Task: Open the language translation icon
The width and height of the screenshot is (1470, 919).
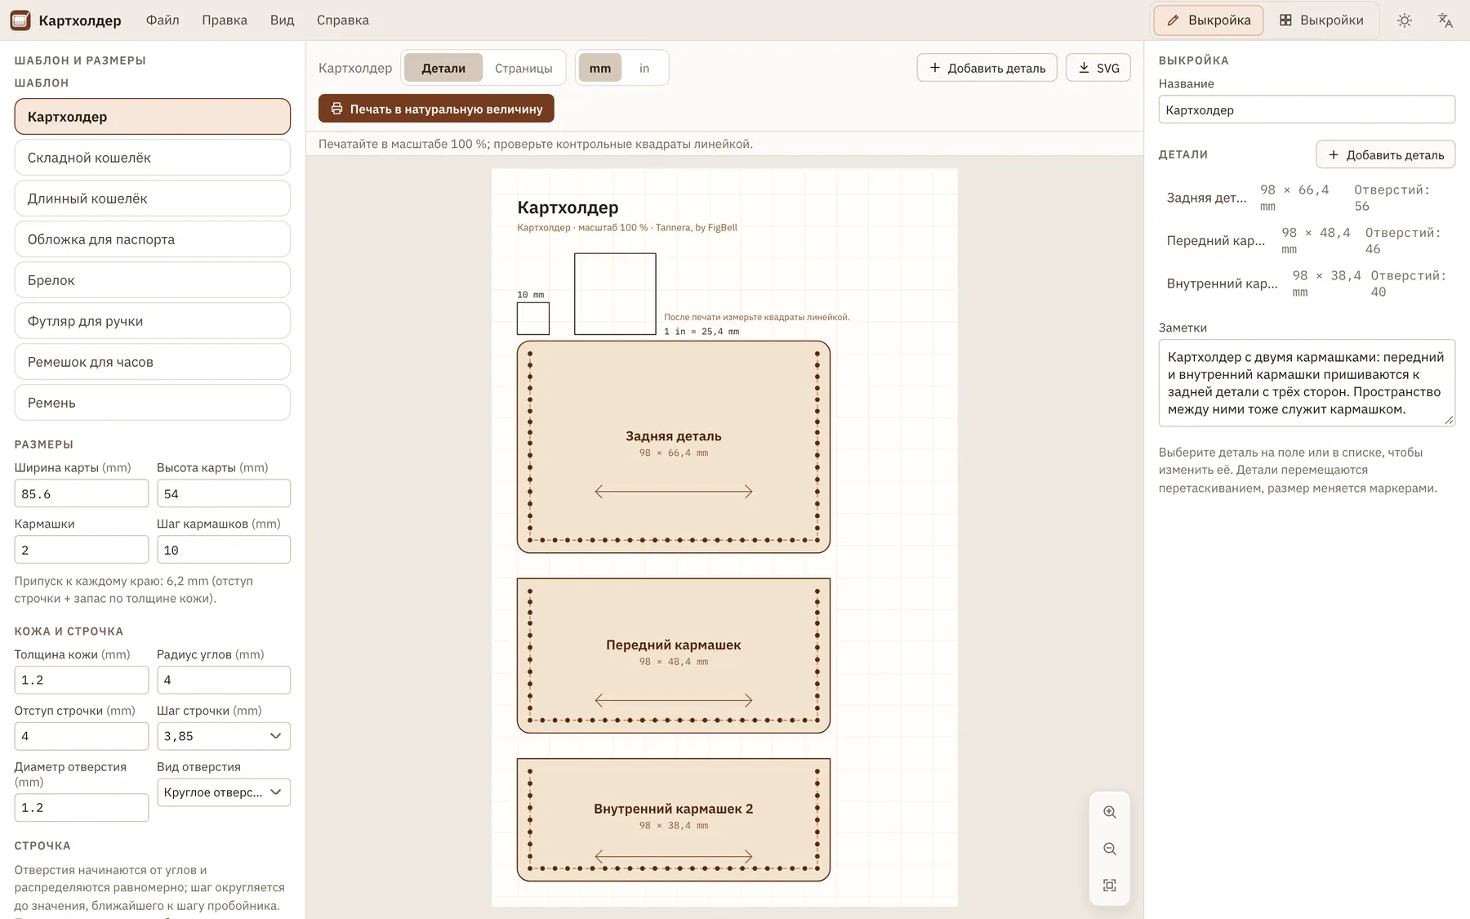Action: point(1445,20)
